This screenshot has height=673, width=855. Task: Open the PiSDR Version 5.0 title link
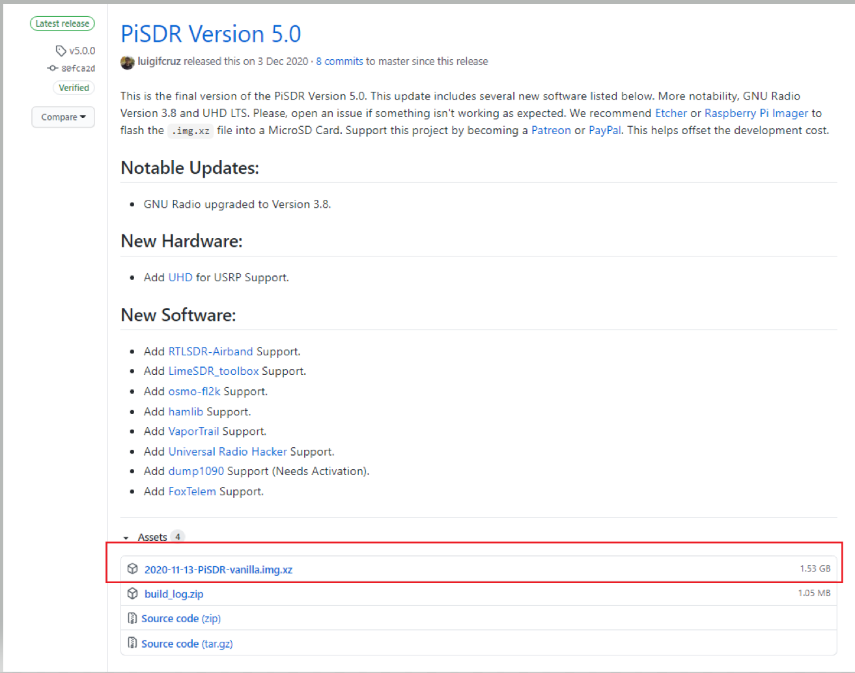pyautogui.click(x=211, y=34)
